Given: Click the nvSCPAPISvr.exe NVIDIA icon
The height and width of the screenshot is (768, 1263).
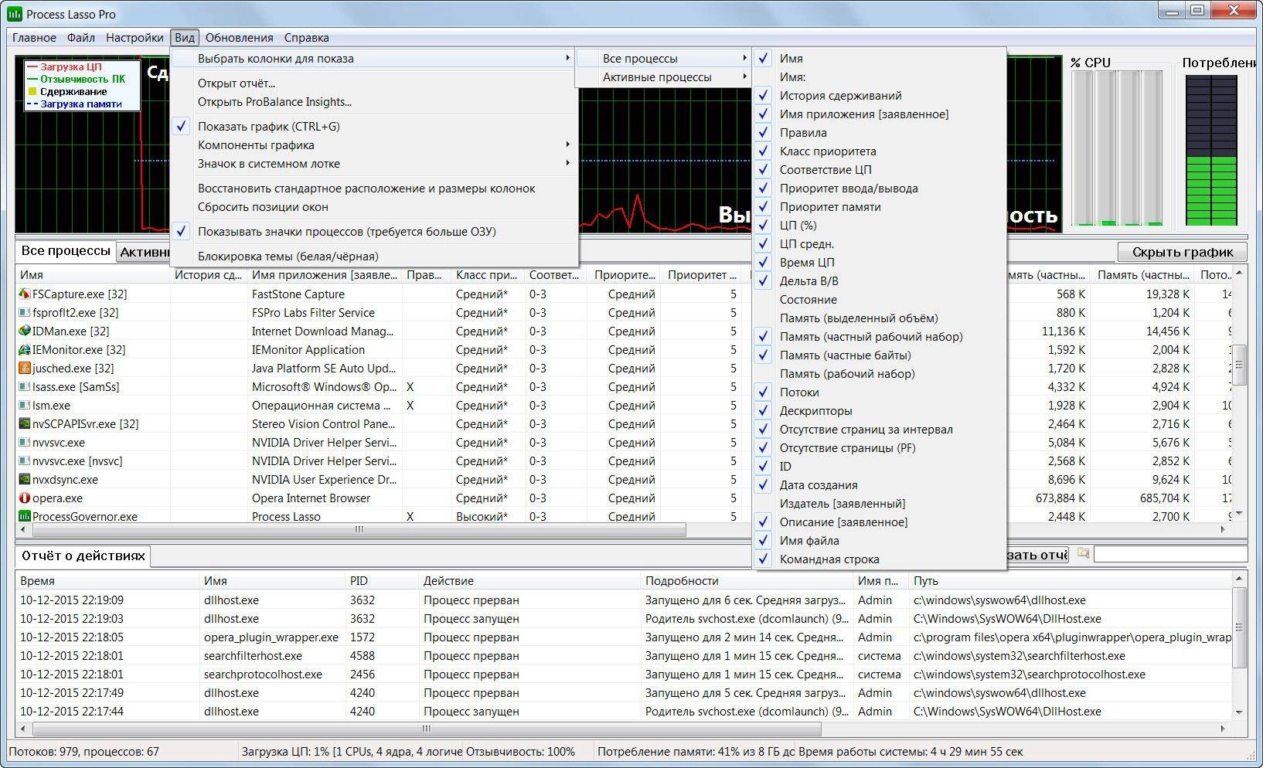Looking at the screenshot, I should [x=25, y=423].
